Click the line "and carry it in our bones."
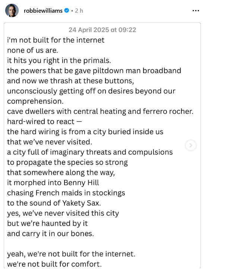This screenshot has height=269, width=237. [x=50, y=234]
